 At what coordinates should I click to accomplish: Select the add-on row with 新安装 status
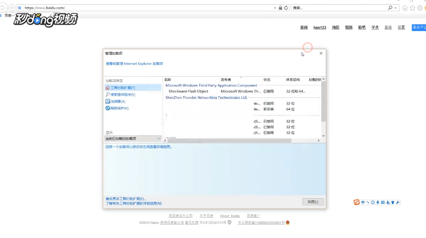point(243,109)
